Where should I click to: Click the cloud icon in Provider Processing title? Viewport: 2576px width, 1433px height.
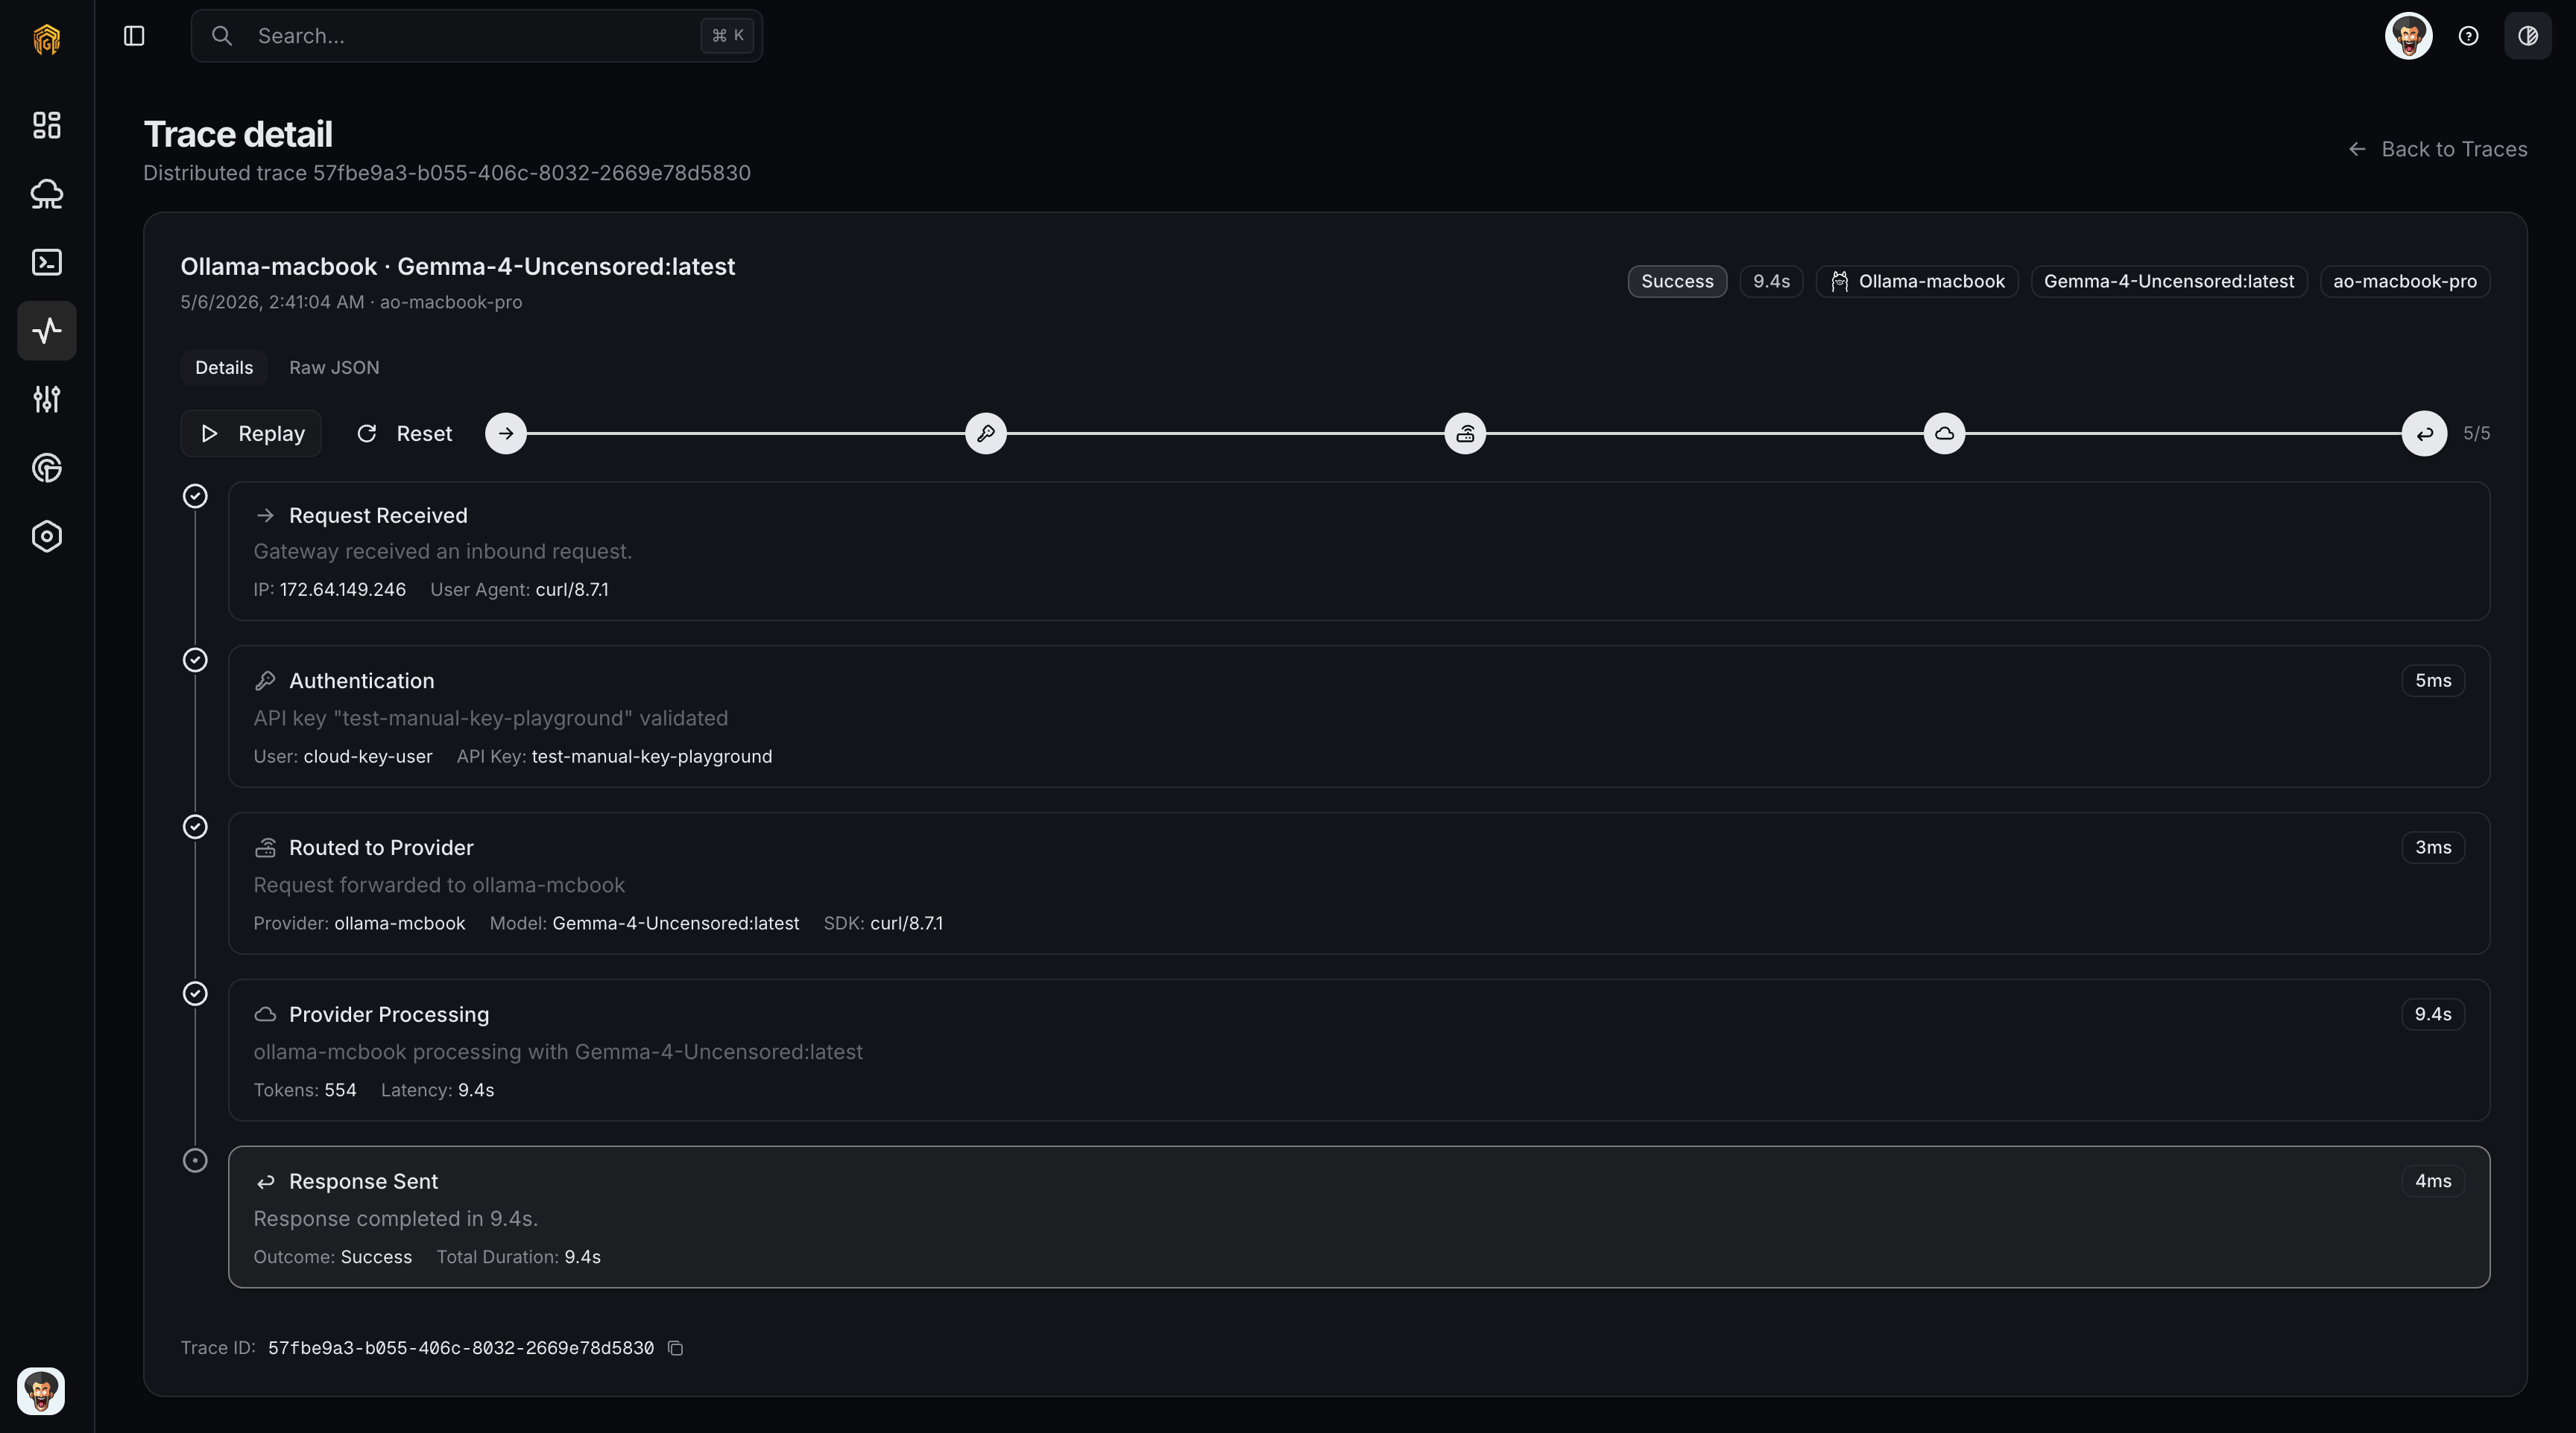click(265, 1014)
